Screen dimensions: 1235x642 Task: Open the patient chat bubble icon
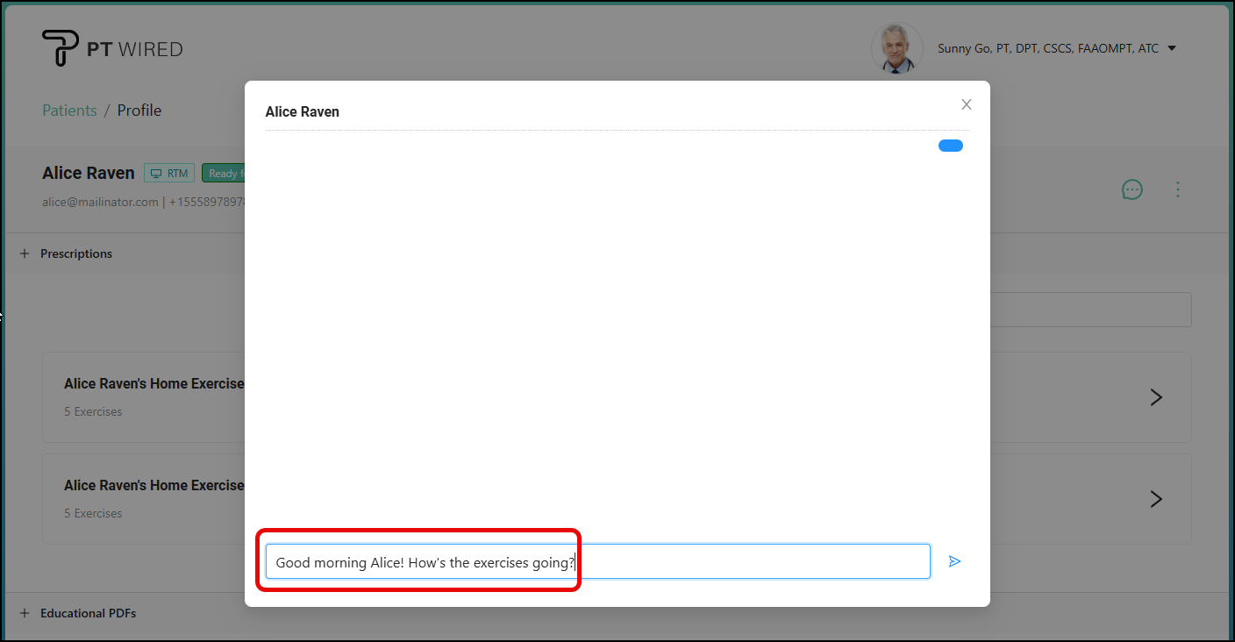click(x=1132, y=189)
